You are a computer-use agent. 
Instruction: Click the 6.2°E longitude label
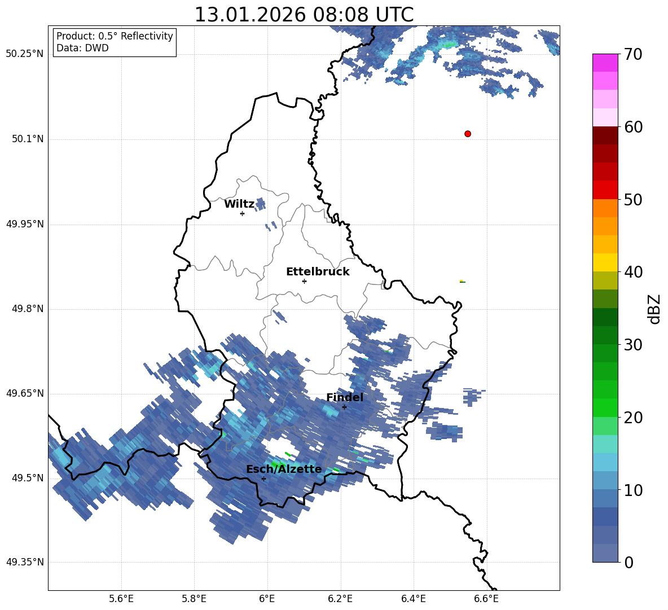[x=340, y=599]
